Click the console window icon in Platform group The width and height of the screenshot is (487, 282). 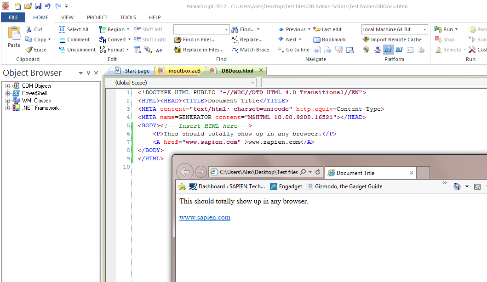click(410, 50)
